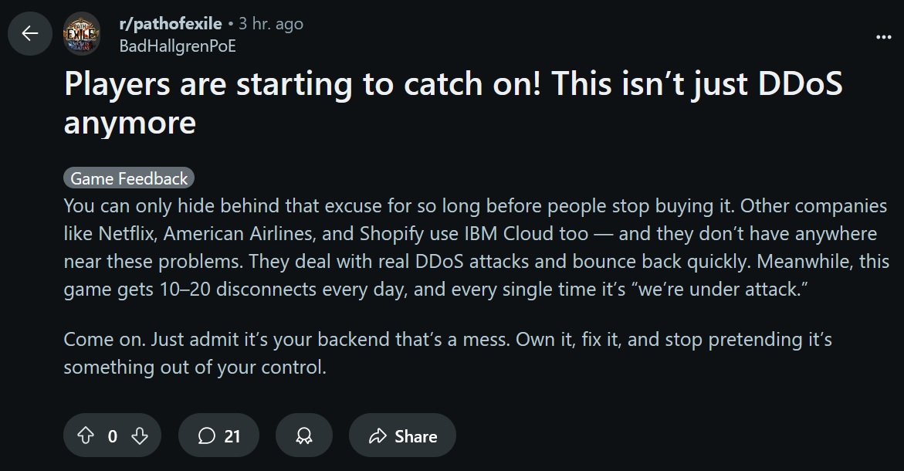This screenshot has width=904, height=471.
Task: Open comments via the speech bubble icon
Action: [206, 435]
